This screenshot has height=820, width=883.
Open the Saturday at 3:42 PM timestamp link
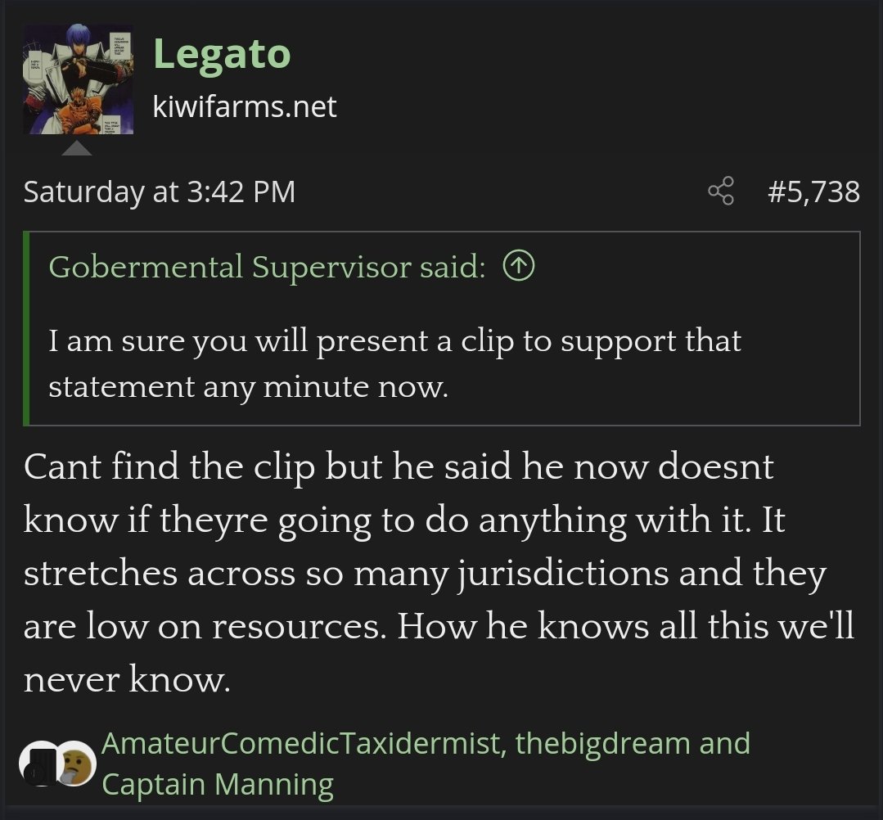pos(160,191)
